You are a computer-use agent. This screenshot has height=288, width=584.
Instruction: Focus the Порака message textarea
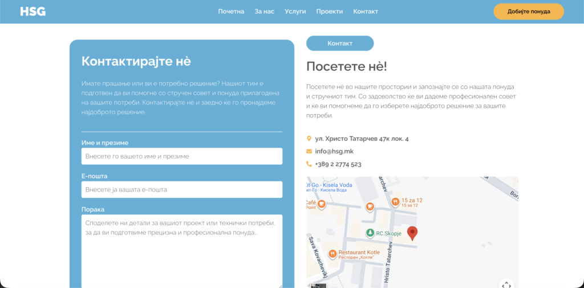click(182, 251)
